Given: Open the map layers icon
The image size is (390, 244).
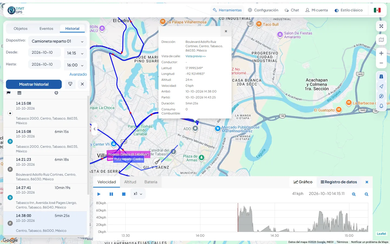Looking at the screenshot, I should (381, 40).
